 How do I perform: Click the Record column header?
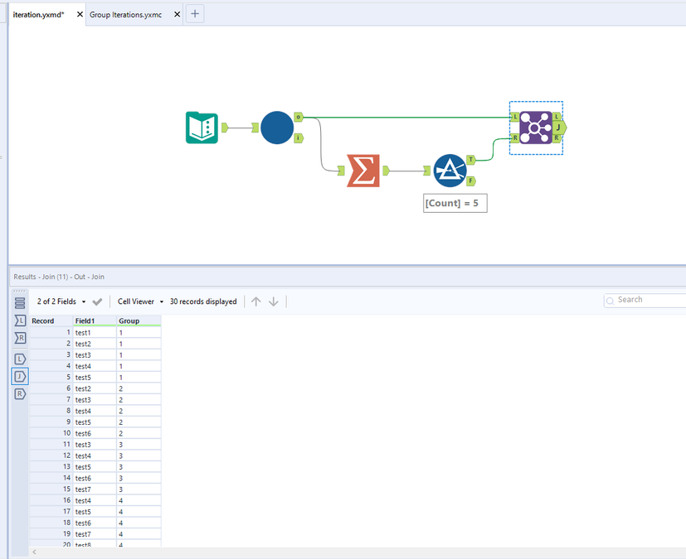51,320
